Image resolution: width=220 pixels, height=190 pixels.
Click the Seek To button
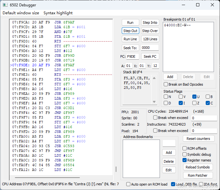coord(130,48)
